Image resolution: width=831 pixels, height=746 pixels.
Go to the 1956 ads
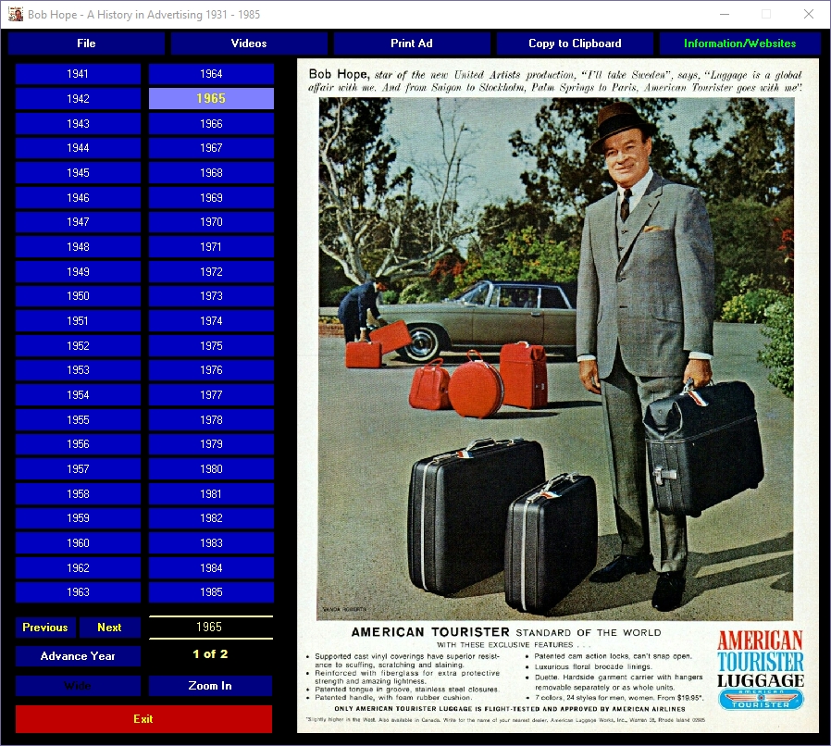point(78,444)
